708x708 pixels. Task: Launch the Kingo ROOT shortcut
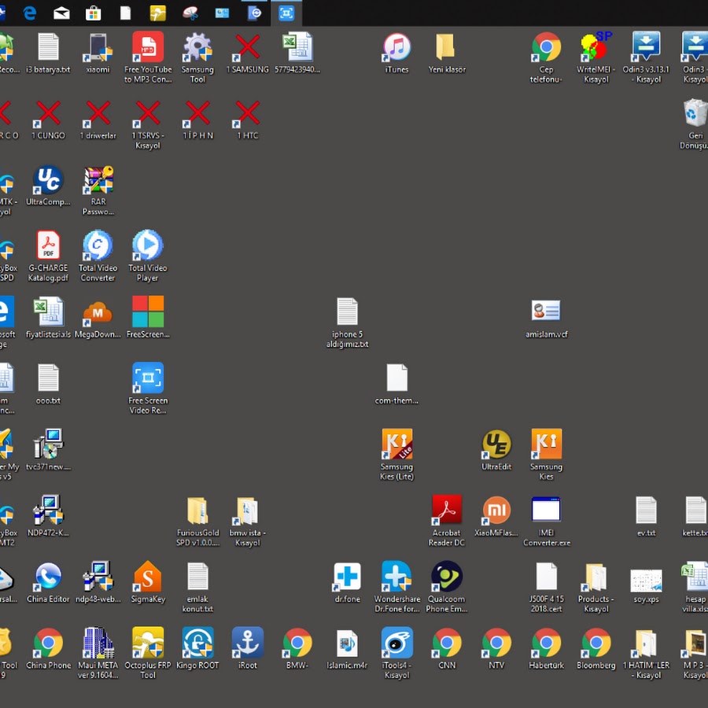197,643
